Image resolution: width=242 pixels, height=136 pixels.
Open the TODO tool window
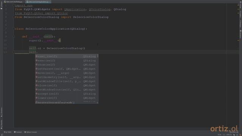click(x=8, y=132)
